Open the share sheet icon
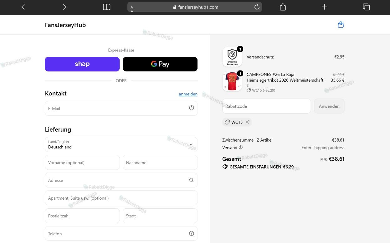The height and width of the screenshot is (243, 390). point(283,7)
